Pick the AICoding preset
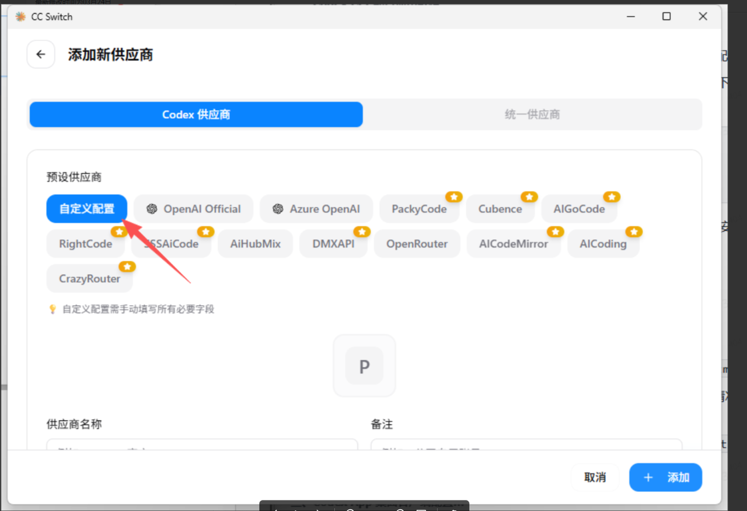This screenshot has width=747, height=511. coord(603,244)
